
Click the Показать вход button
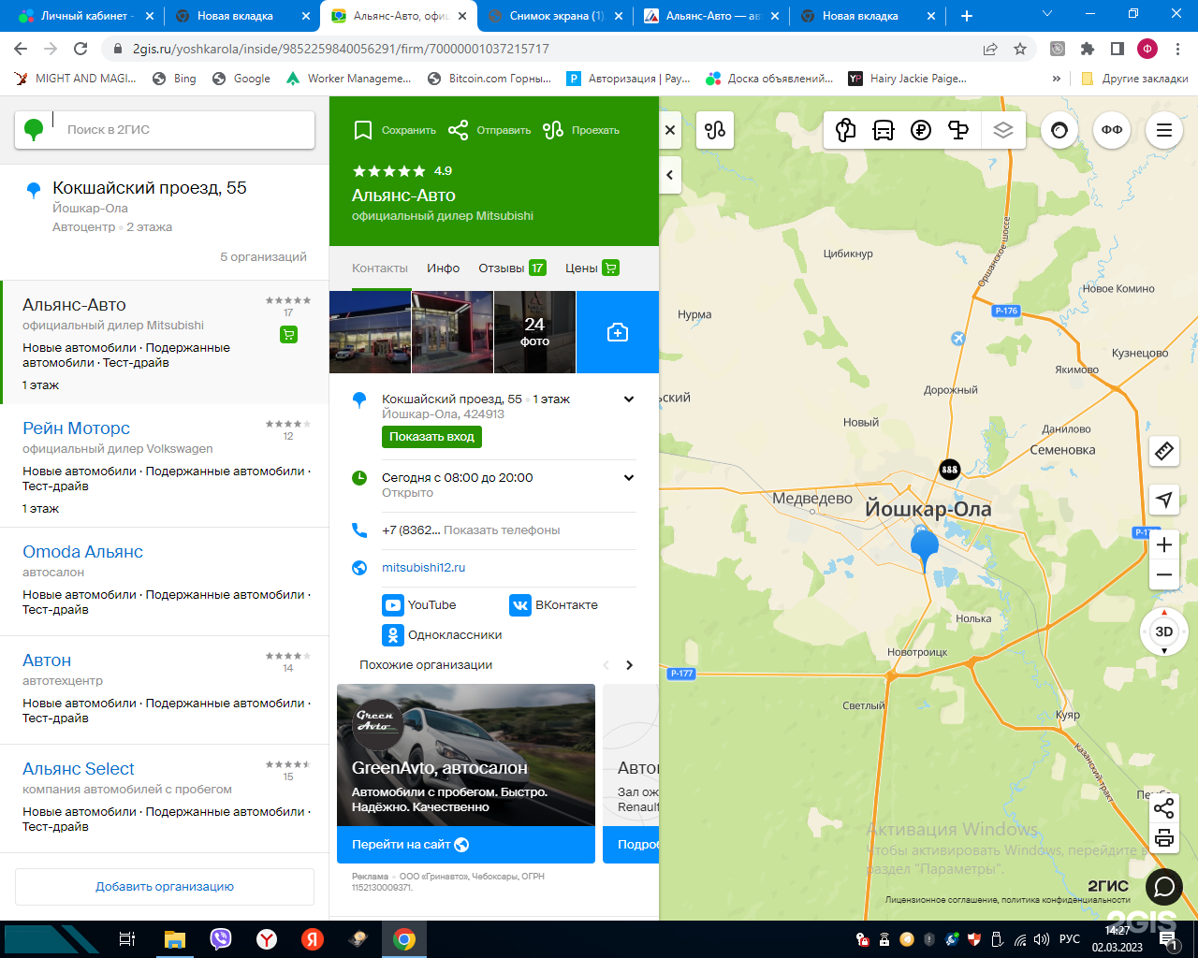pyautogui.click(x=431, y=437)
